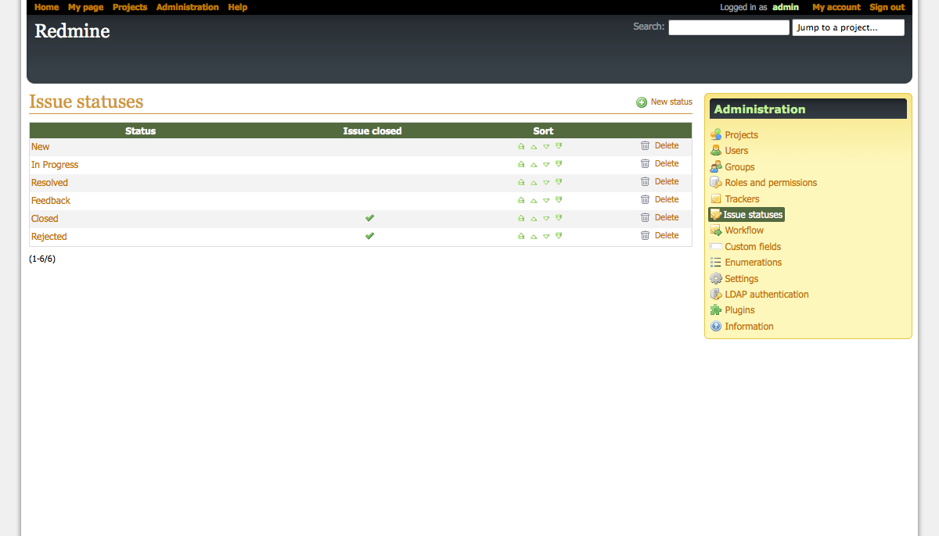939x536 pixels.
Task: Move Resolved status to top
Action: coord(521,182)
